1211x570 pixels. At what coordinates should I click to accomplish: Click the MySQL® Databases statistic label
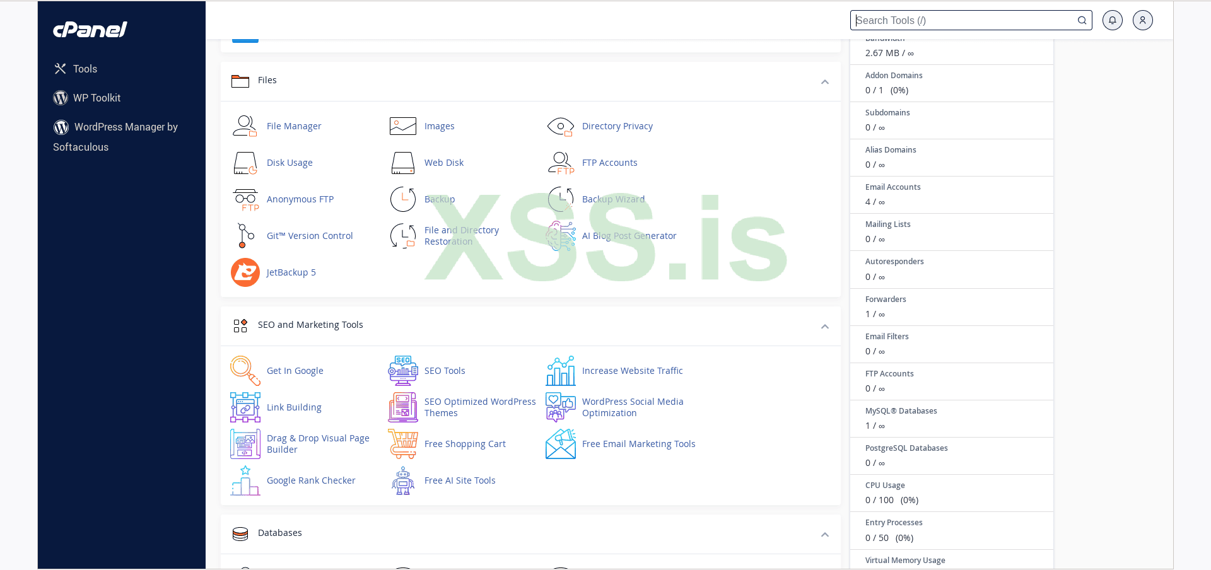pyautogui.click(x=901, y=411)
